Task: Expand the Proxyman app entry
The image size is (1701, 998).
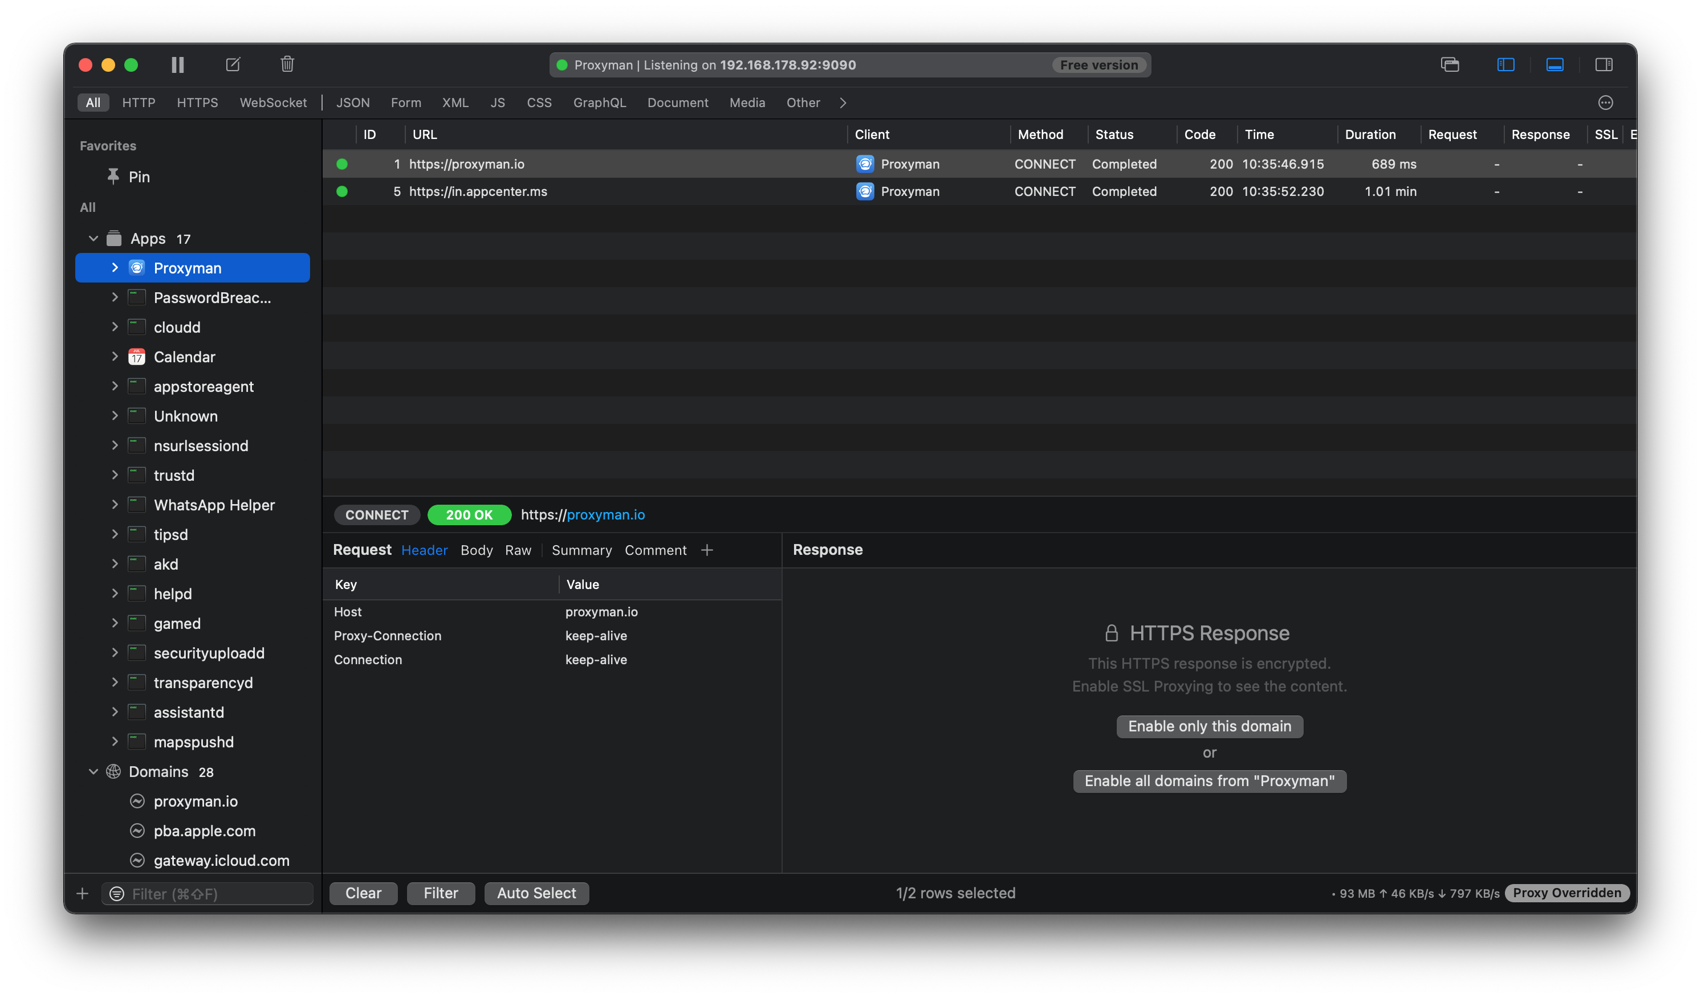Action: click(115, 268)
